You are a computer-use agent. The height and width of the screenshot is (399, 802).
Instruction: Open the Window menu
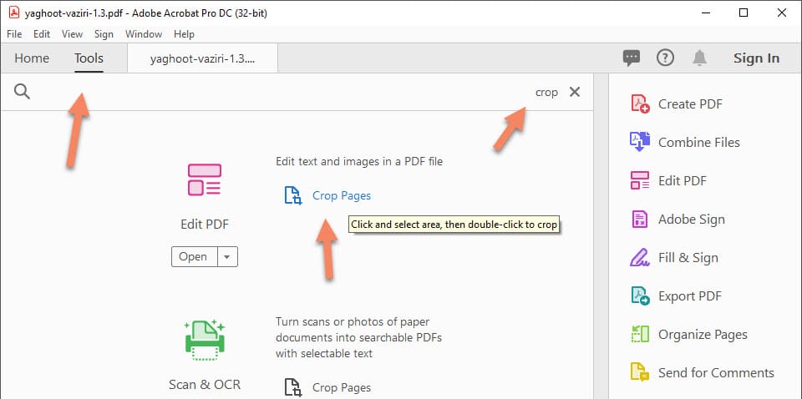pyautogui.click(x=144, y=34)
